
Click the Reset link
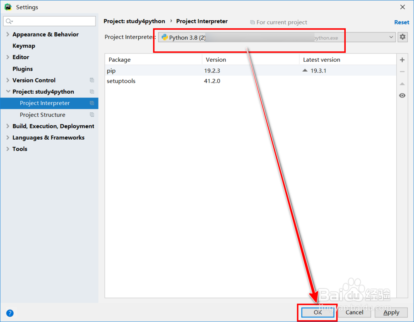coord(402,22)
